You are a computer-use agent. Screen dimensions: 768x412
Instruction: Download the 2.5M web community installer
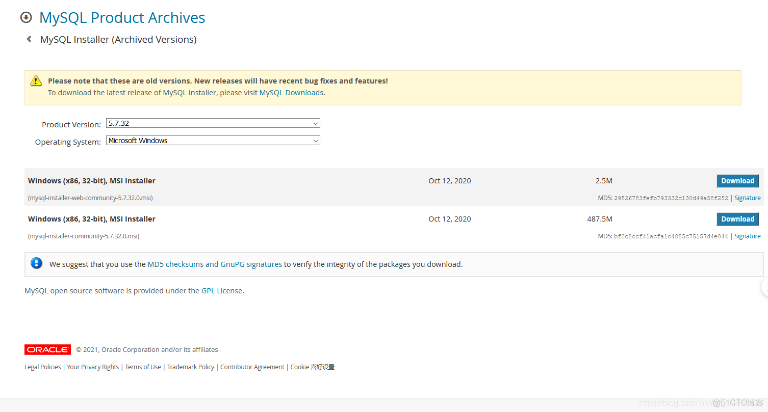point(737,181)
